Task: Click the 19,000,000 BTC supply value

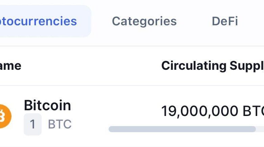Action: click(x=200, y=111)
